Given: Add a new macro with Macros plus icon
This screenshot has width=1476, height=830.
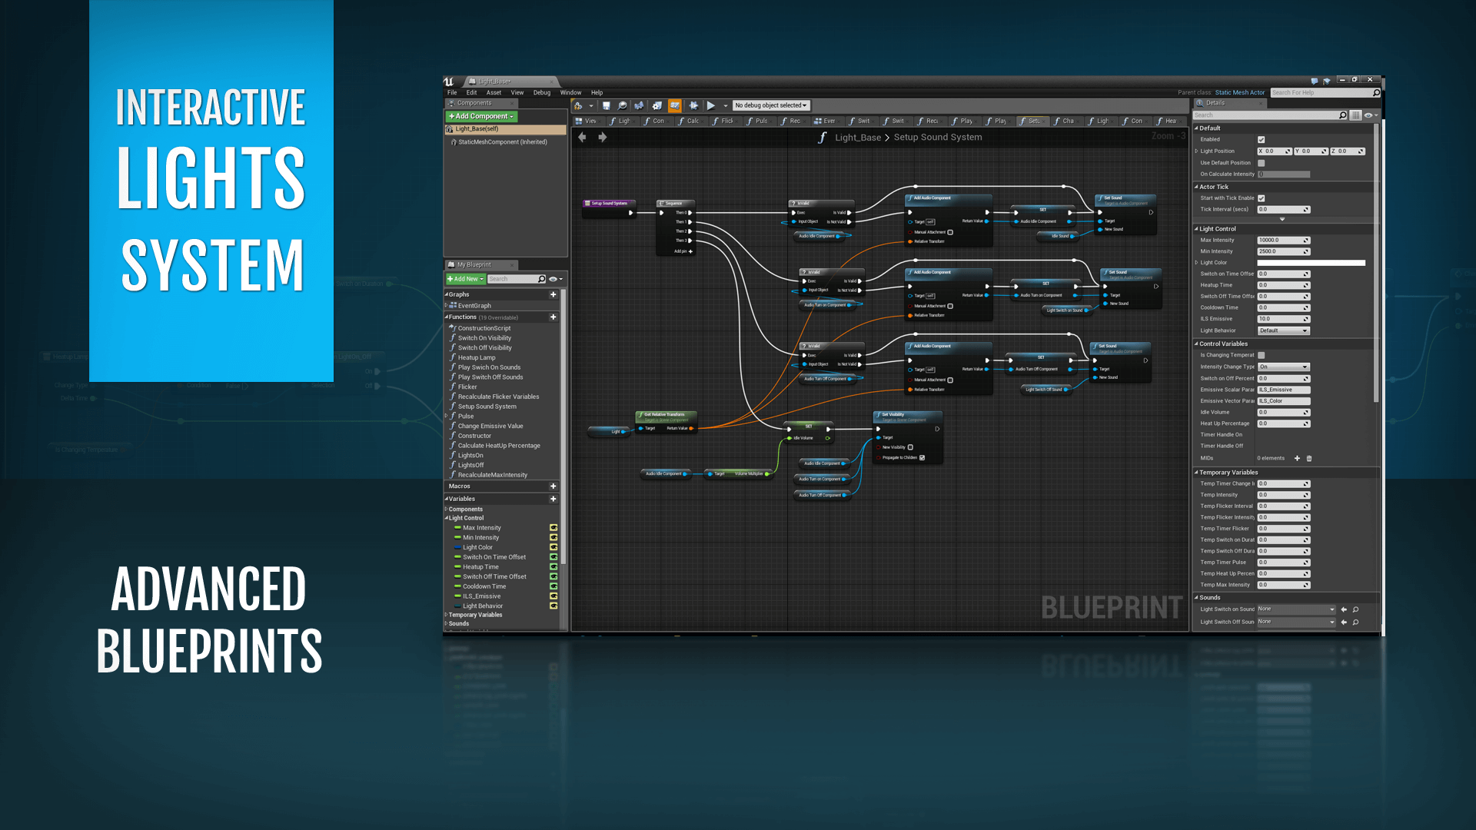Looking at the screenshot, I should [553, 486].
